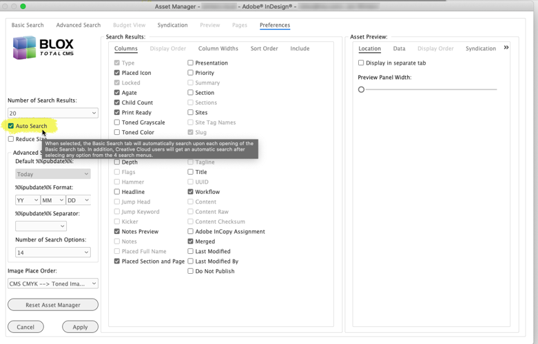
Task: Open Asset Preview Data tab
Action: (399, 49)
